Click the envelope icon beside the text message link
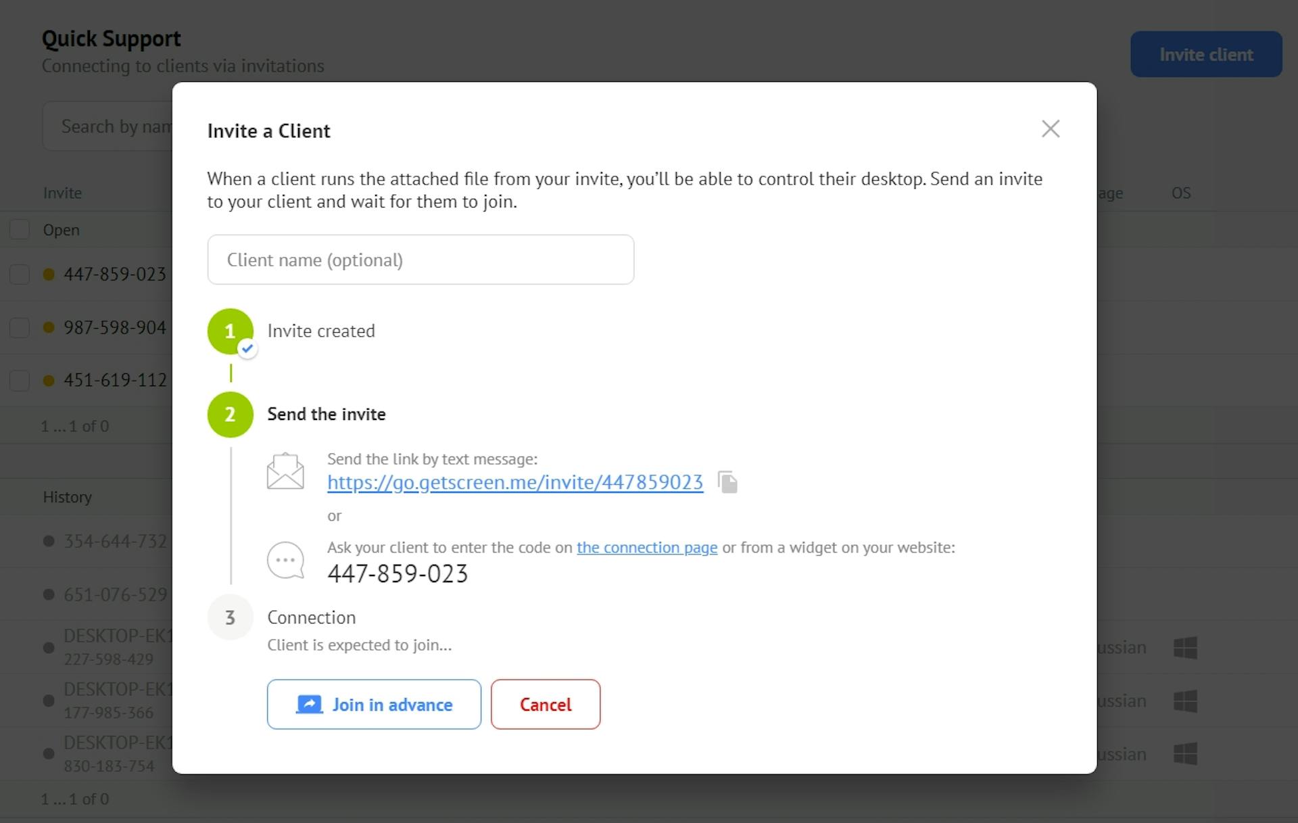Image resolution: width=1298 pixels, height=823 pixels. point(285,470)
